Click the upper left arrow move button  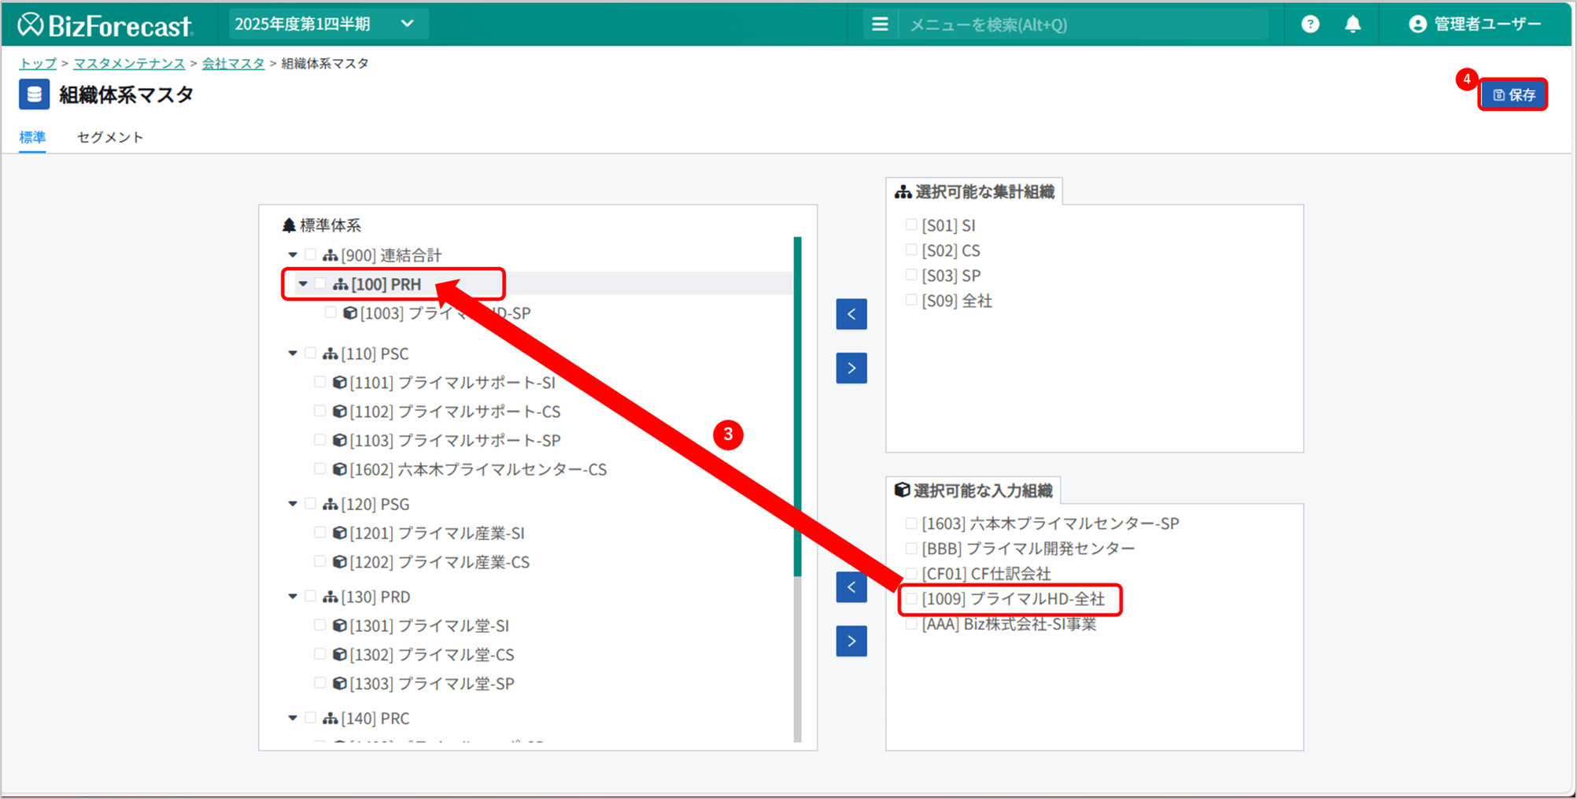click(x=851, y=314)
